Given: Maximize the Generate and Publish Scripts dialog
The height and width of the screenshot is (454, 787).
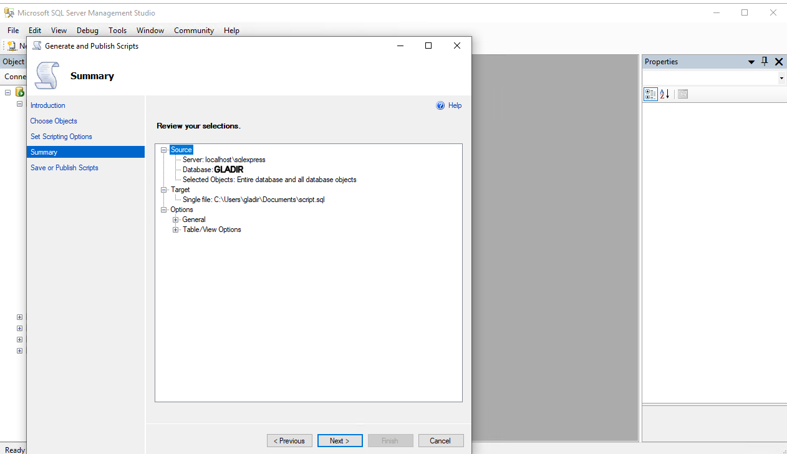Looking at the screenshot, I should click(428, 46).
